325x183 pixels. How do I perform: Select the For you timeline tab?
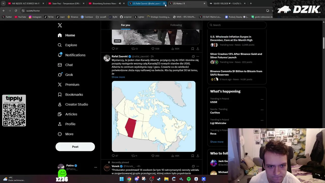point(125,25)
